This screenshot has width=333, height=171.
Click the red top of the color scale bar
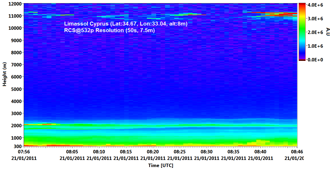302,5
